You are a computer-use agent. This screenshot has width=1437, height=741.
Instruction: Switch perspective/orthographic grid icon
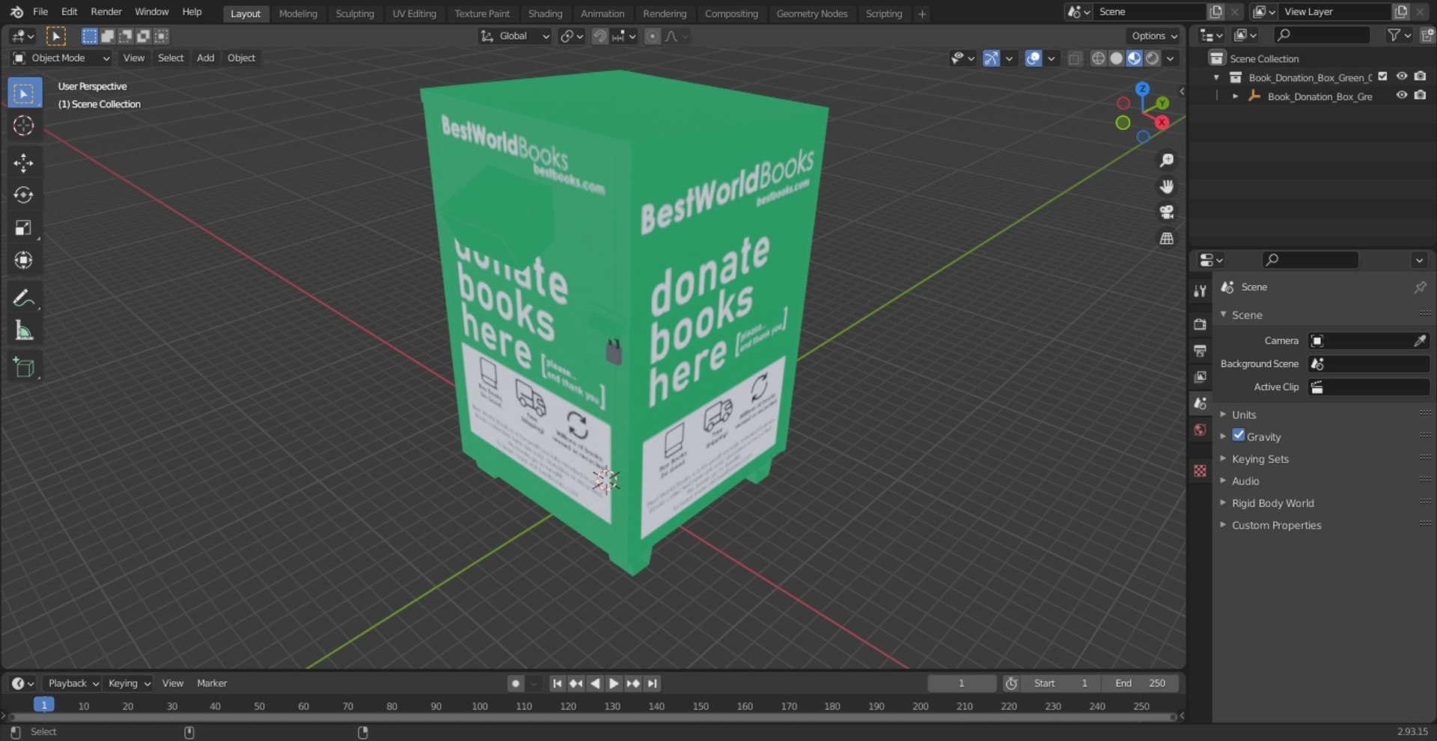point(1166,239)
